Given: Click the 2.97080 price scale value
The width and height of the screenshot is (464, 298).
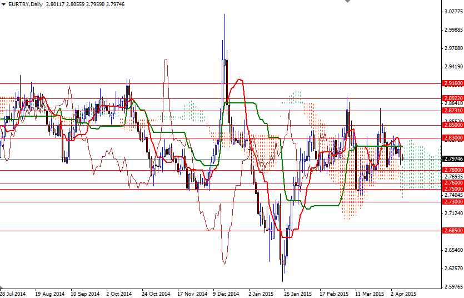Looking at the screenshot, I should (x=453, y=48).
